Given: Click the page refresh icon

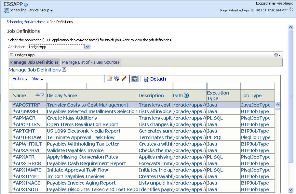Looking at the screenshot, I should [291, 10].
